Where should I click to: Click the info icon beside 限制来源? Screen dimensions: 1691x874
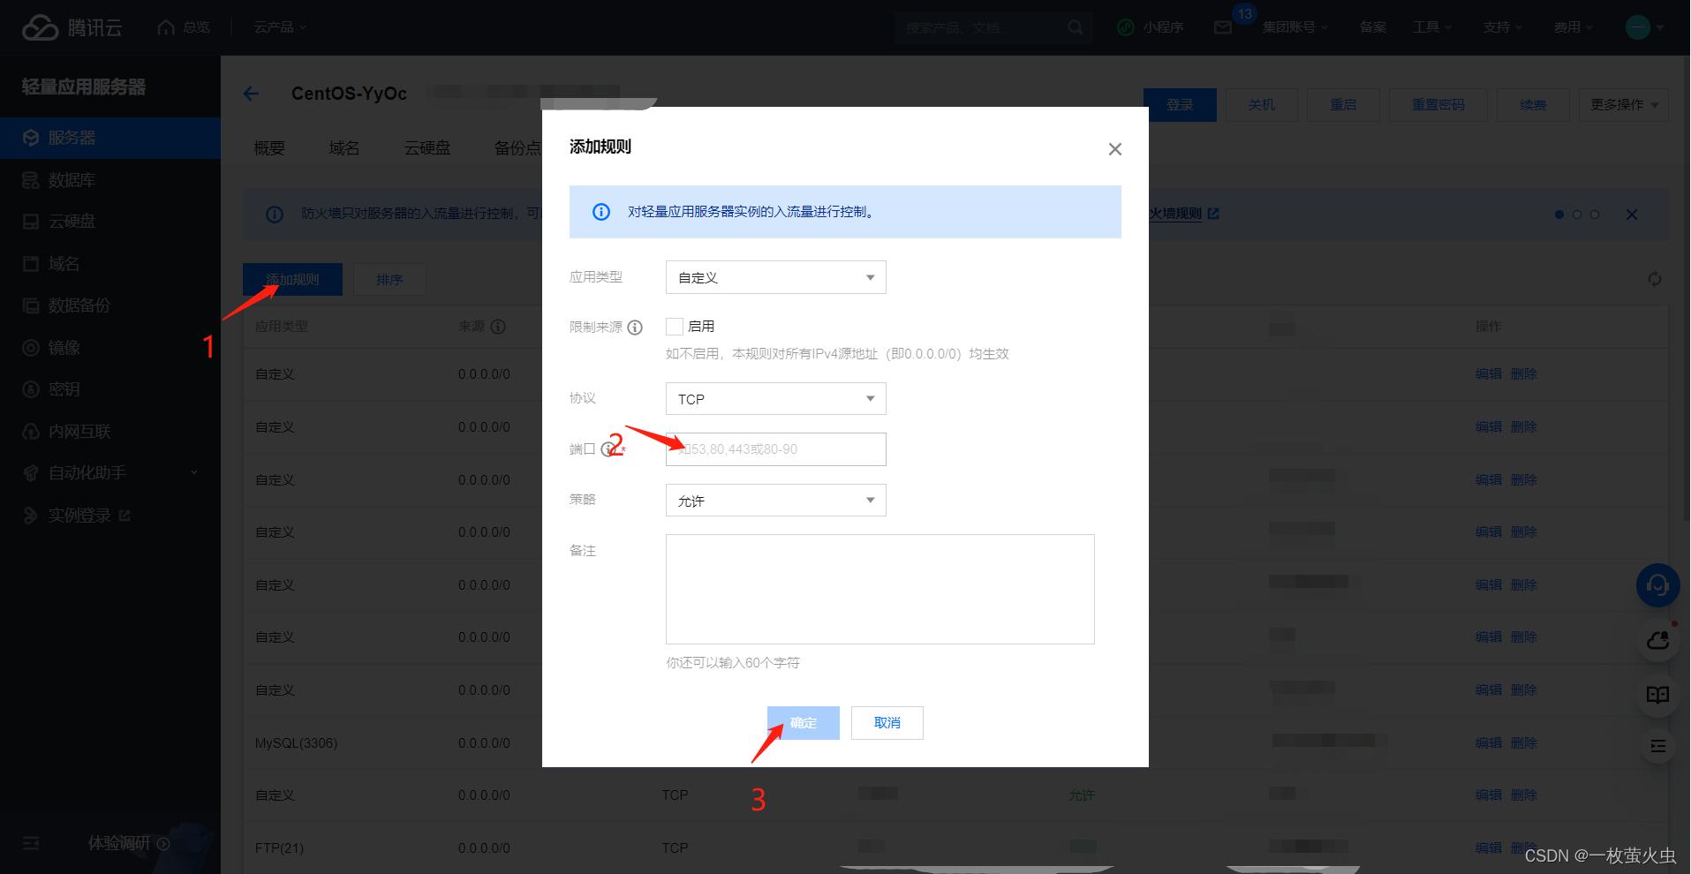pyautogui.click(x=635, y=328)
